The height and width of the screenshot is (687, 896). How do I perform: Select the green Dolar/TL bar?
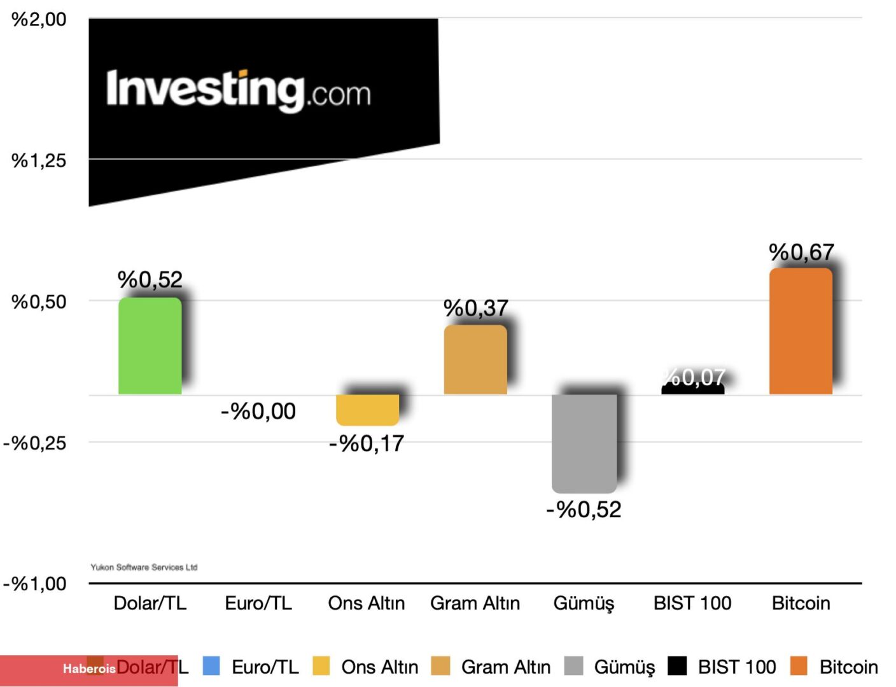coord(150,347)
